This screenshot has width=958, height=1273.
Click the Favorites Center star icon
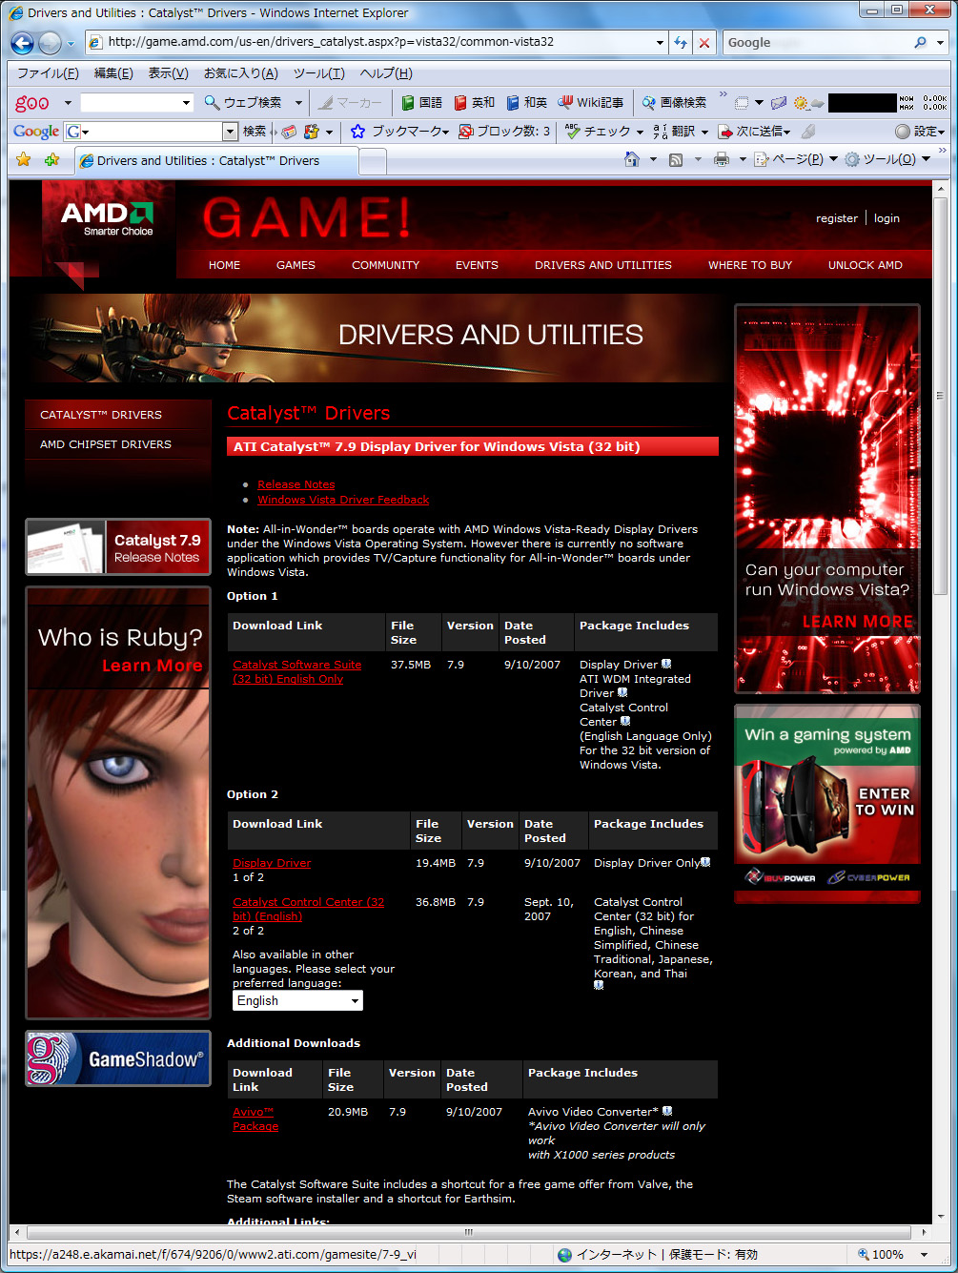[24, 159]
